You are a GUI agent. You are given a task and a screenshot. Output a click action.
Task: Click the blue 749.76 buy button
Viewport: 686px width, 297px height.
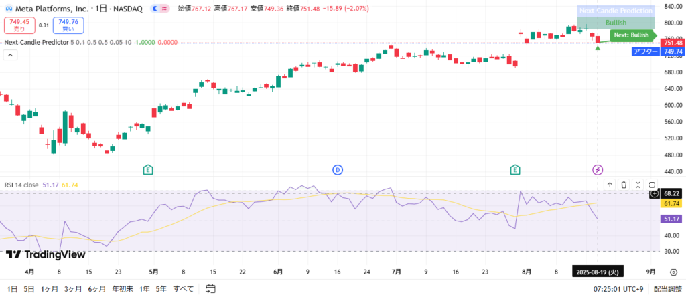click(68, 25)
